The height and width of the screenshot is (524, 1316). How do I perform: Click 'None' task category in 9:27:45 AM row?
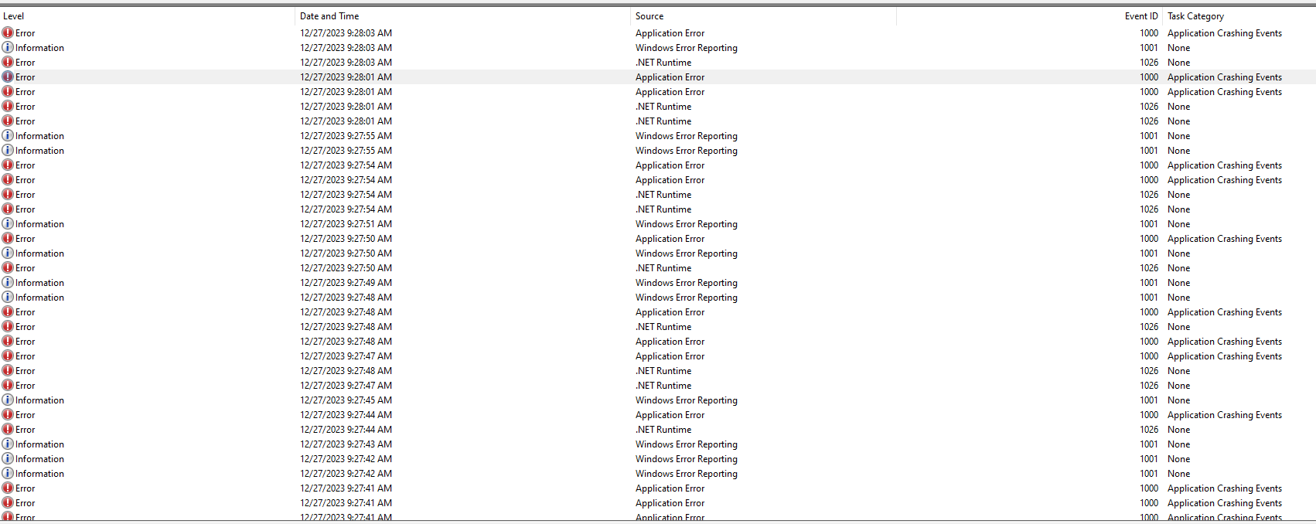pyautogui.click(x=1178, y=400)
